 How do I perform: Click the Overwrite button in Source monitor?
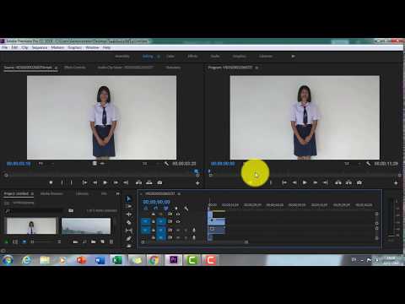pos(149,182)
